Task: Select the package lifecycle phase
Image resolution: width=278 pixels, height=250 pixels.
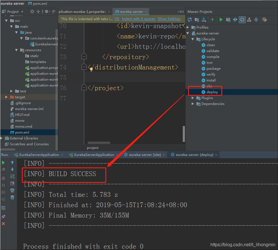Action: pyautogui.click(x=214, y=69)
